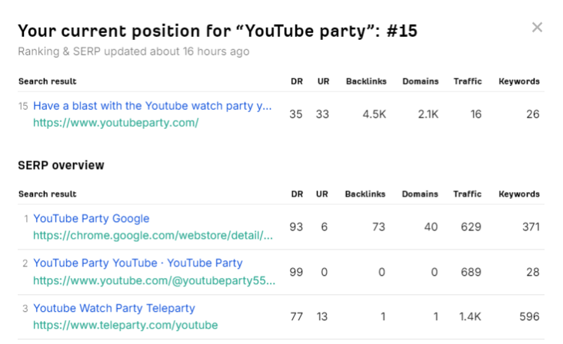Click the 4.5K backlinks value for youtubeparty.com
563x344 pixels.
(372, 114)
